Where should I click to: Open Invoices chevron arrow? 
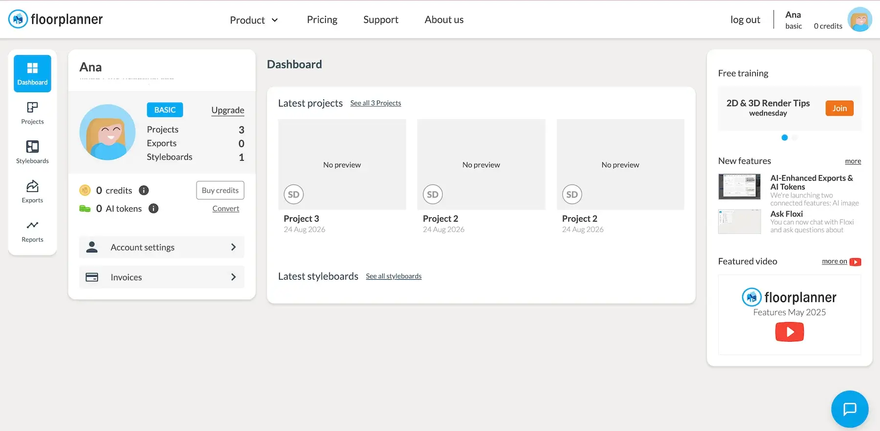(233, 277)
